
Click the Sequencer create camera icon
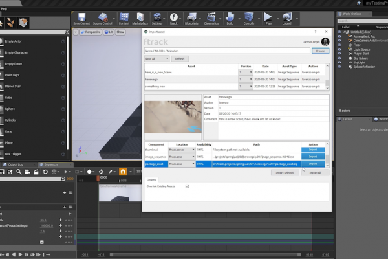tap(27, 172)
